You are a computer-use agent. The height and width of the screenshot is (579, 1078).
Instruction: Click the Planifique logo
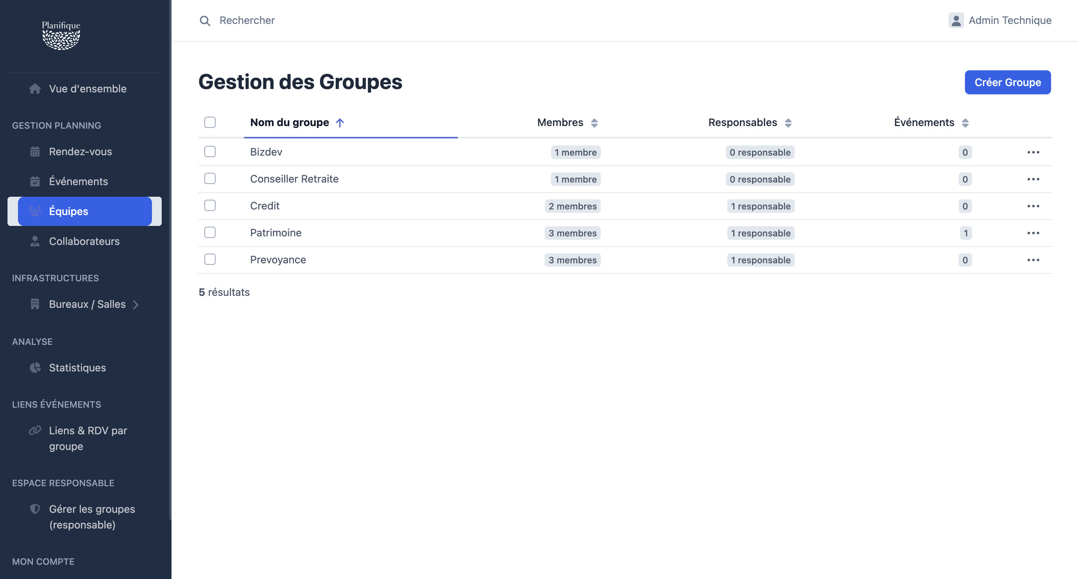click(61, 35)
